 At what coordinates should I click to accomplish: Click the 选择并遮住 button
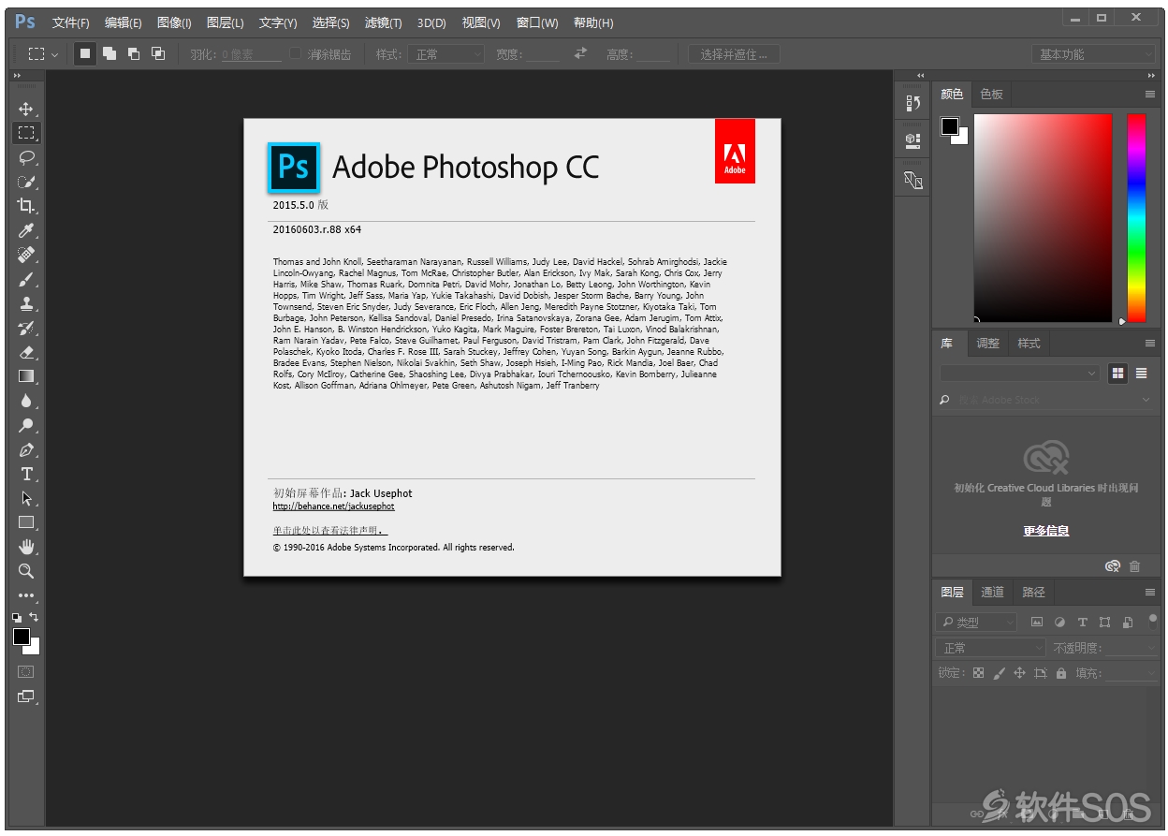[x=734, y=54]
